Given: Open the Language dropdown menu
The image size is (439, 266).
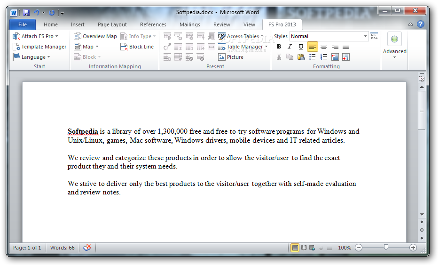Looking at the screenshot, I should click(x=49, y=57).
